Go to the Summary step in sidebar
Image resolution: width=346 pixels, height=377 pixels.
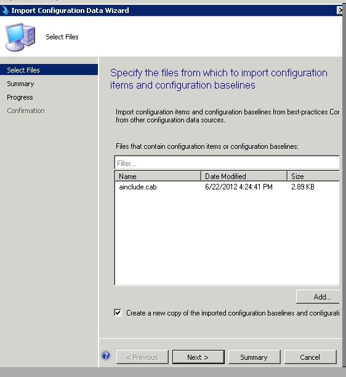(x=20, y=84)
